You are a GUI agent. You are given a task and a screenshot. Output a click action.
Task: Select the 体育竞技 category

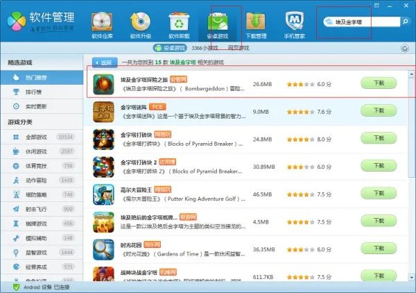tap(42, 166)
